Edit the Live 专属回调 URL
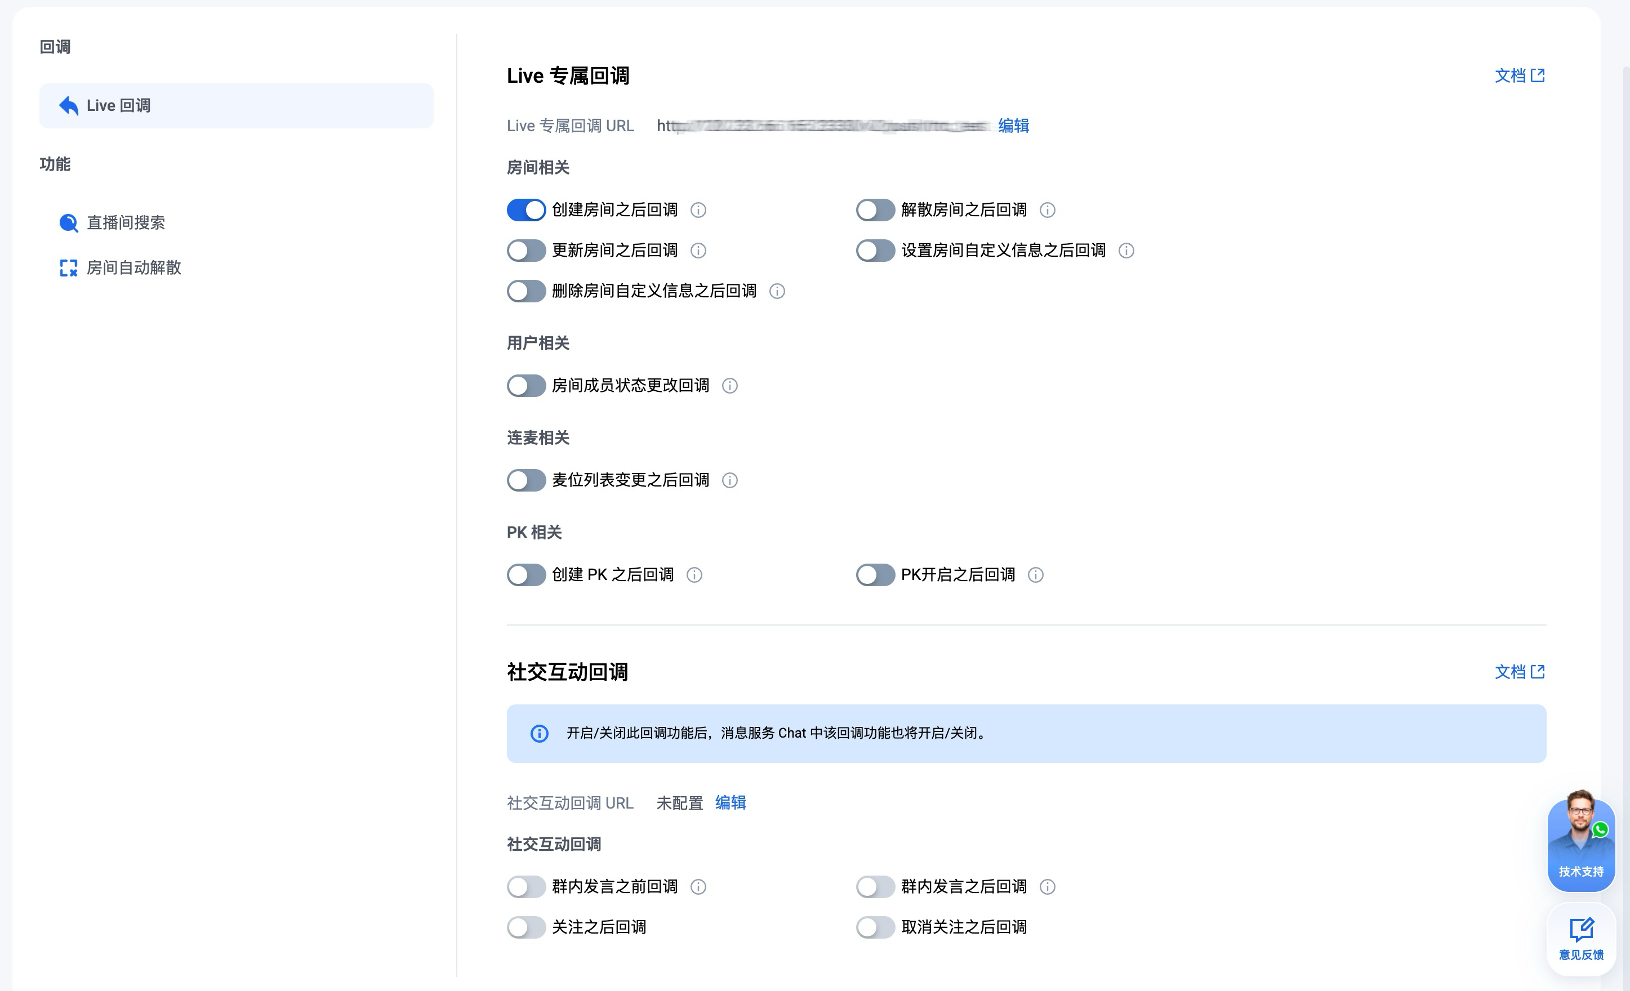Screen dimensions: 1630x991 click(1013, 126)
